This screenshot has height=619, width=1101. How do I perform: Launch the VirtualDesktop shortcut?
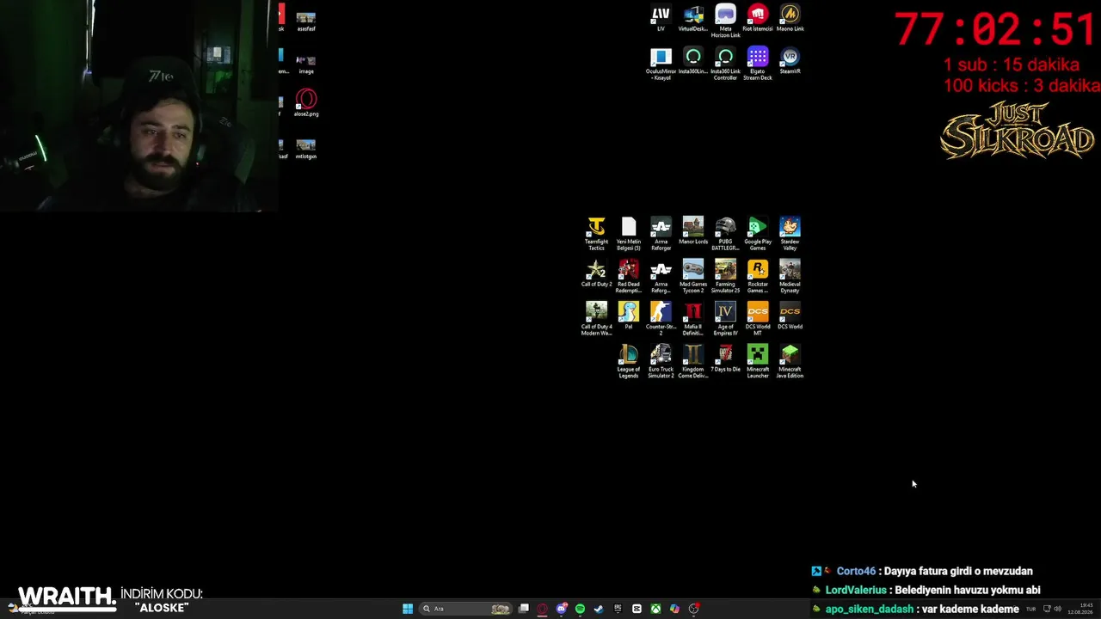[693, 18]
